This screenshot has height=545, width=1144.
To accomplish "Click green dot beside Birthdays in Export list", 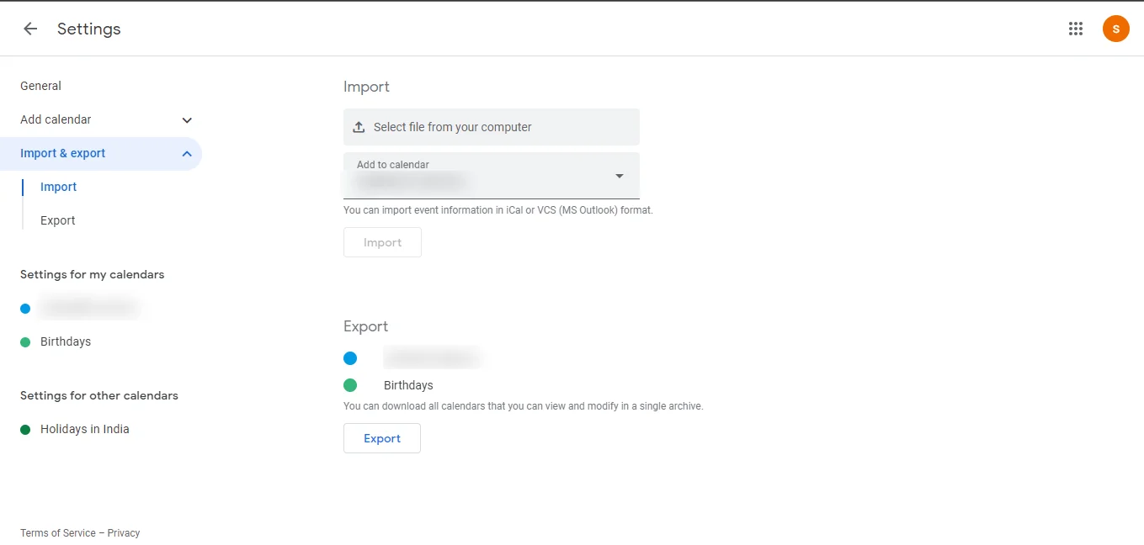I will [350, 385].
